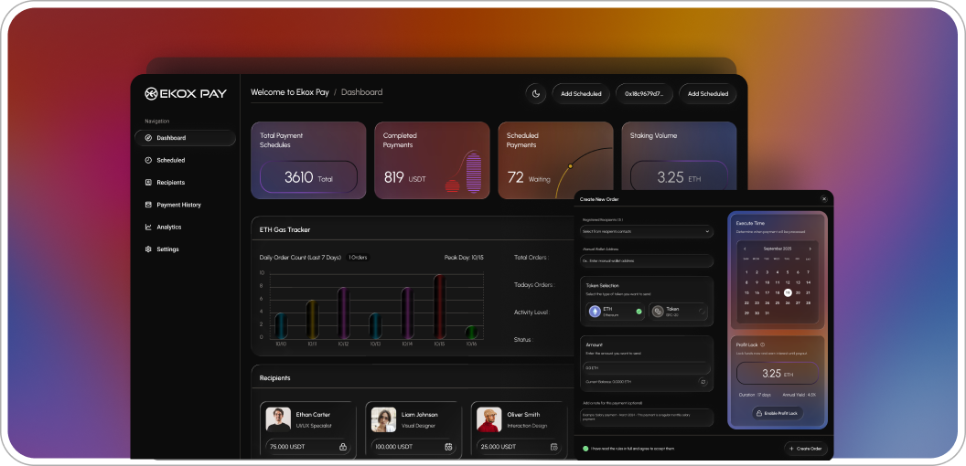Screen dimensions: 966x466
Task: Open the Ekox Pay logo home
Action: (186, 92)
